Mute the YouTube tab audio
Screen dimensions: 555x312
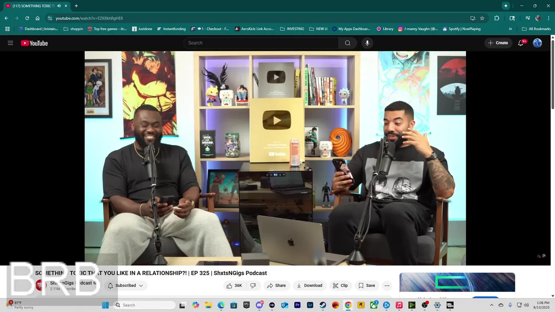coord(59,6)
